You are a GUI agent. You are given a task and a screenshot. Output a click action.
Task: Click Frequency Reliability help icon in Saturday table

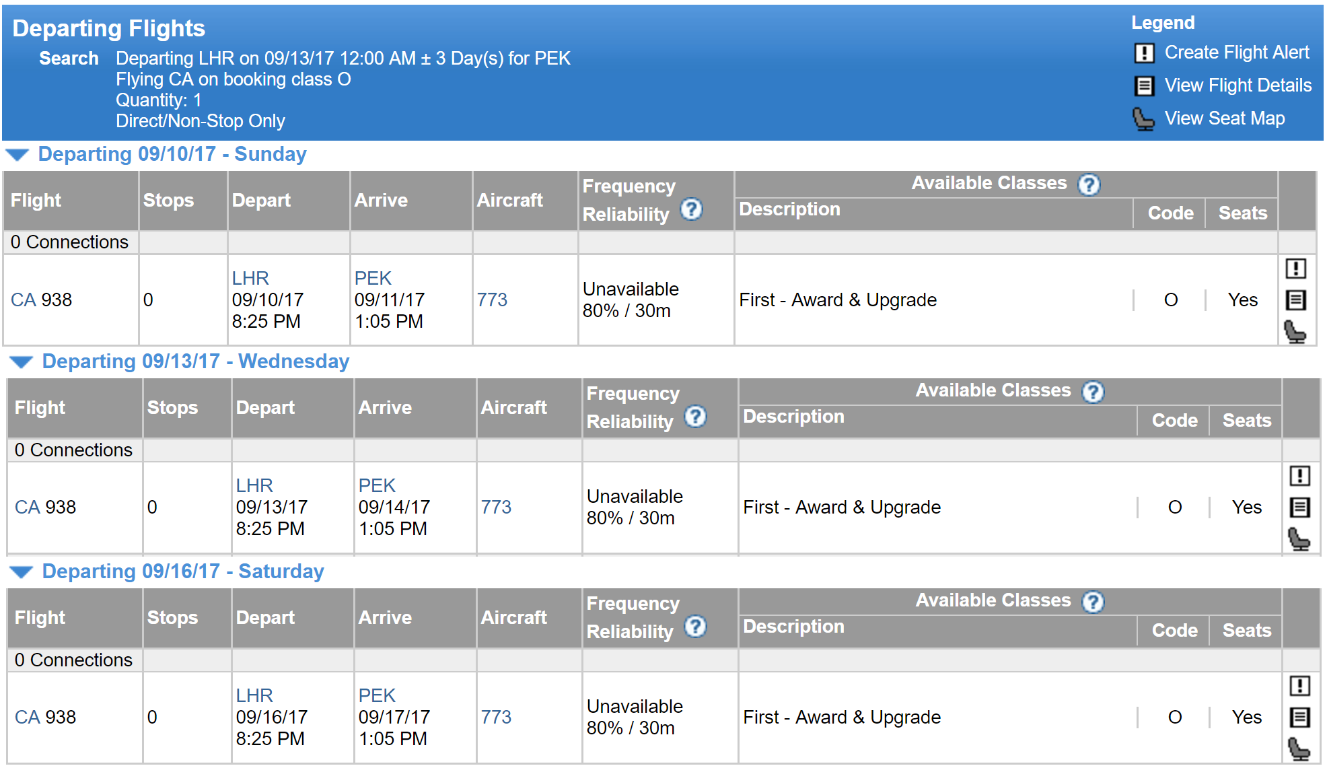tap(695, 627)
